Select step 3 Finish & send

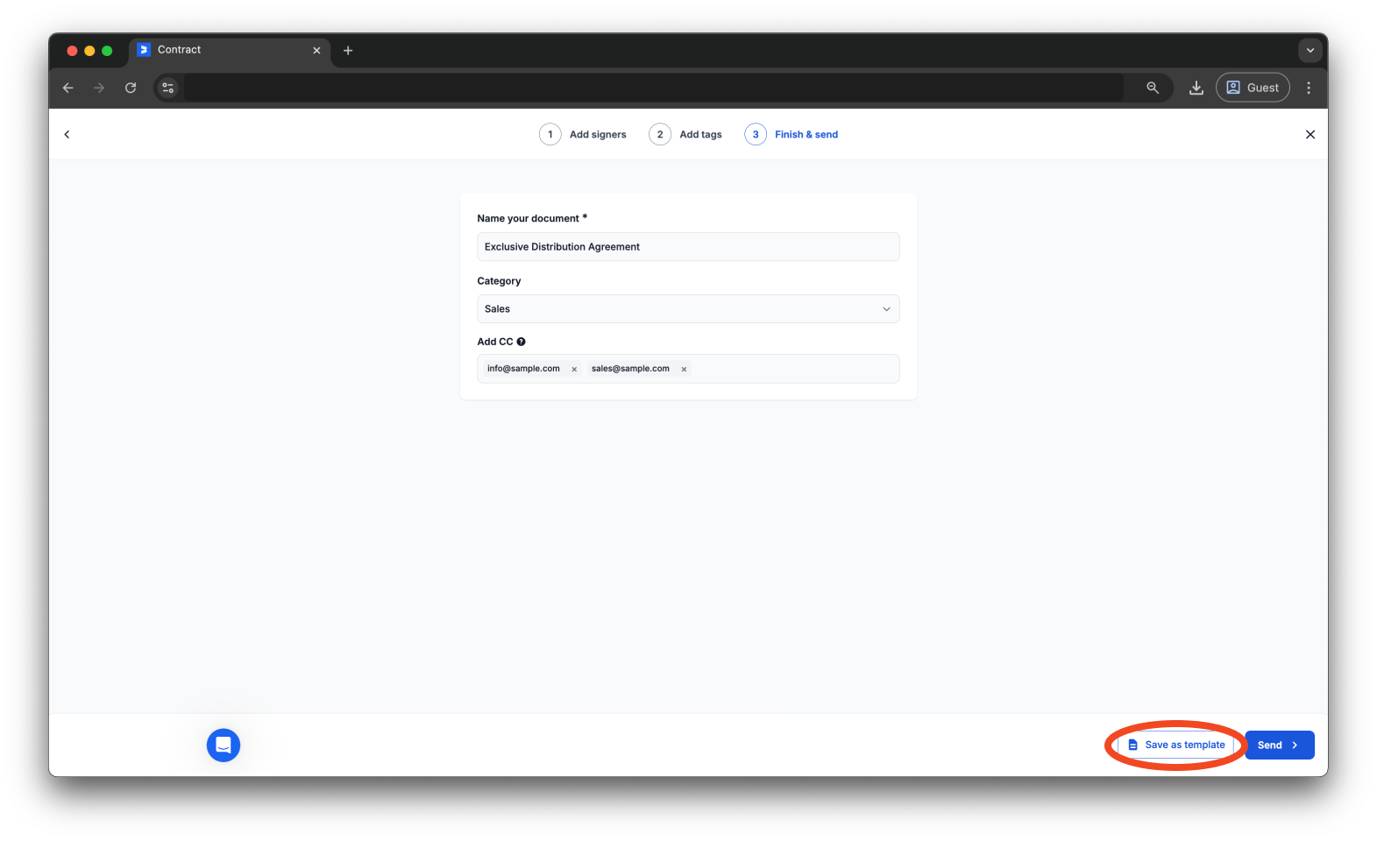[x=791, y=134]
